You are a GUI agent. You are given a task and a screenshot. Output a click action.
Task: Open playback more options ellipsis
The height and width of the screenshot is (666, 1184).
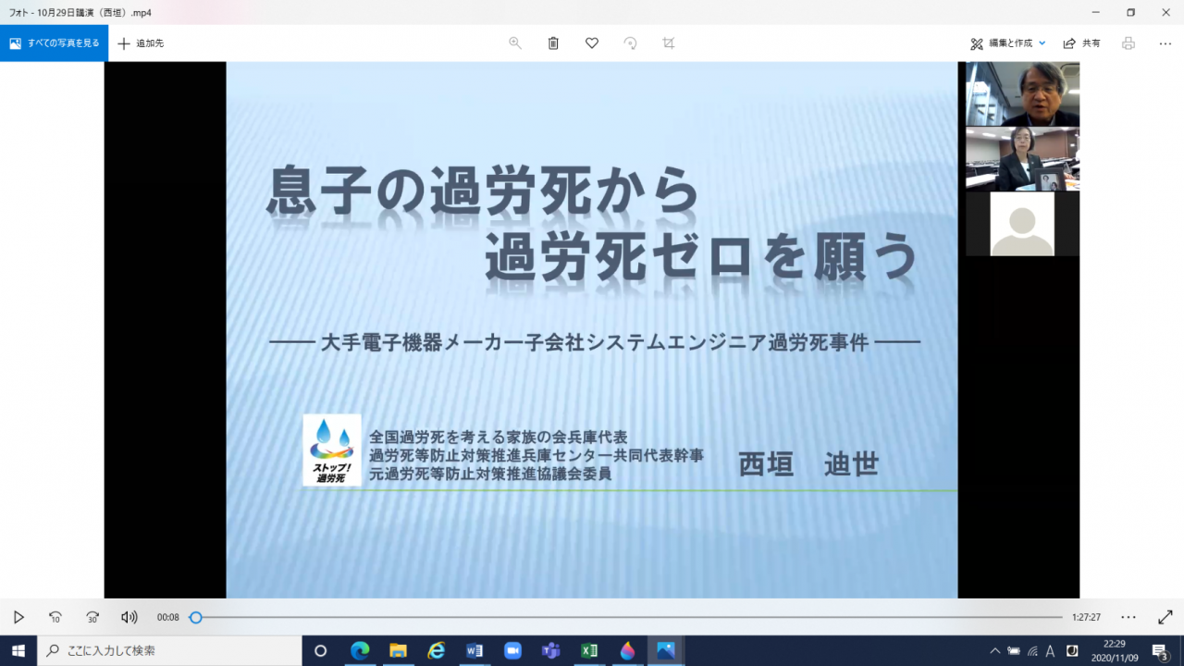pos(1128,617)
